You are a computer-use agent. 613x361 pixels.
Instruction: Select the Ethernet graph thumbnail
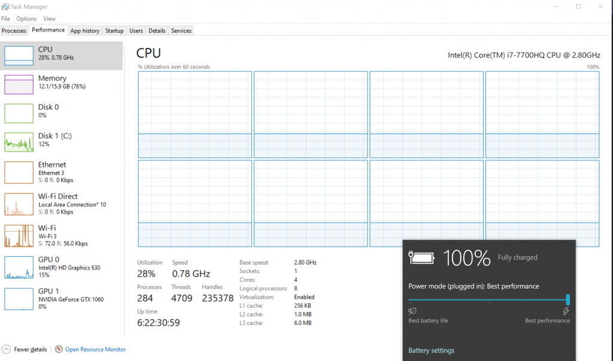tap(19, 172)
